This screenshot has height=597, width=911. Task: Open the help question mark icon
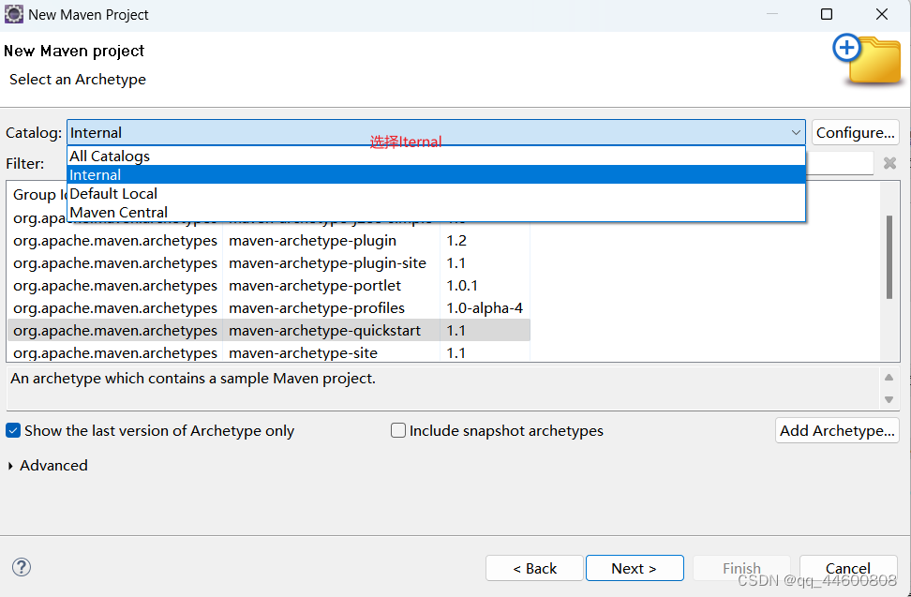(22, 567)
